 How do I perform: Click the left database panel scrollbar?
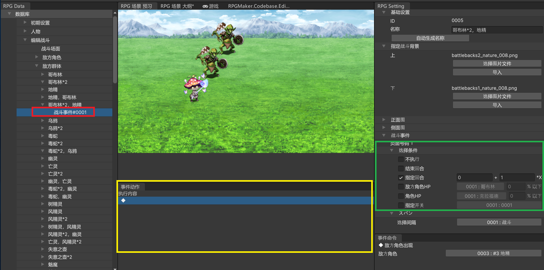point(115,50)
